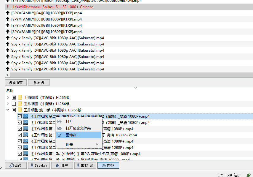The image size is (253, 177).
Task: Switch to the 用户 tab
Action: point(62,165)
